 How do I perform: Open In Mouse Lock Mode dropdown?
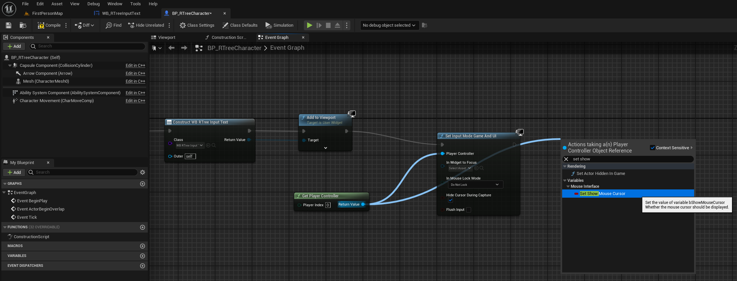click(x=475, y=185)
